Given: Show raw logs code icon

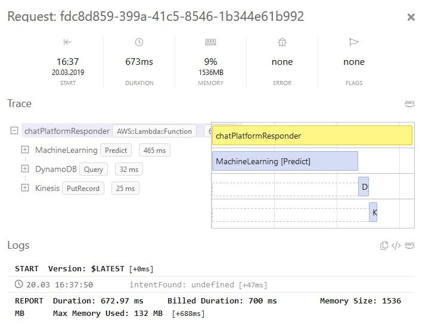Looking at the screenshot, I should 396,245.
